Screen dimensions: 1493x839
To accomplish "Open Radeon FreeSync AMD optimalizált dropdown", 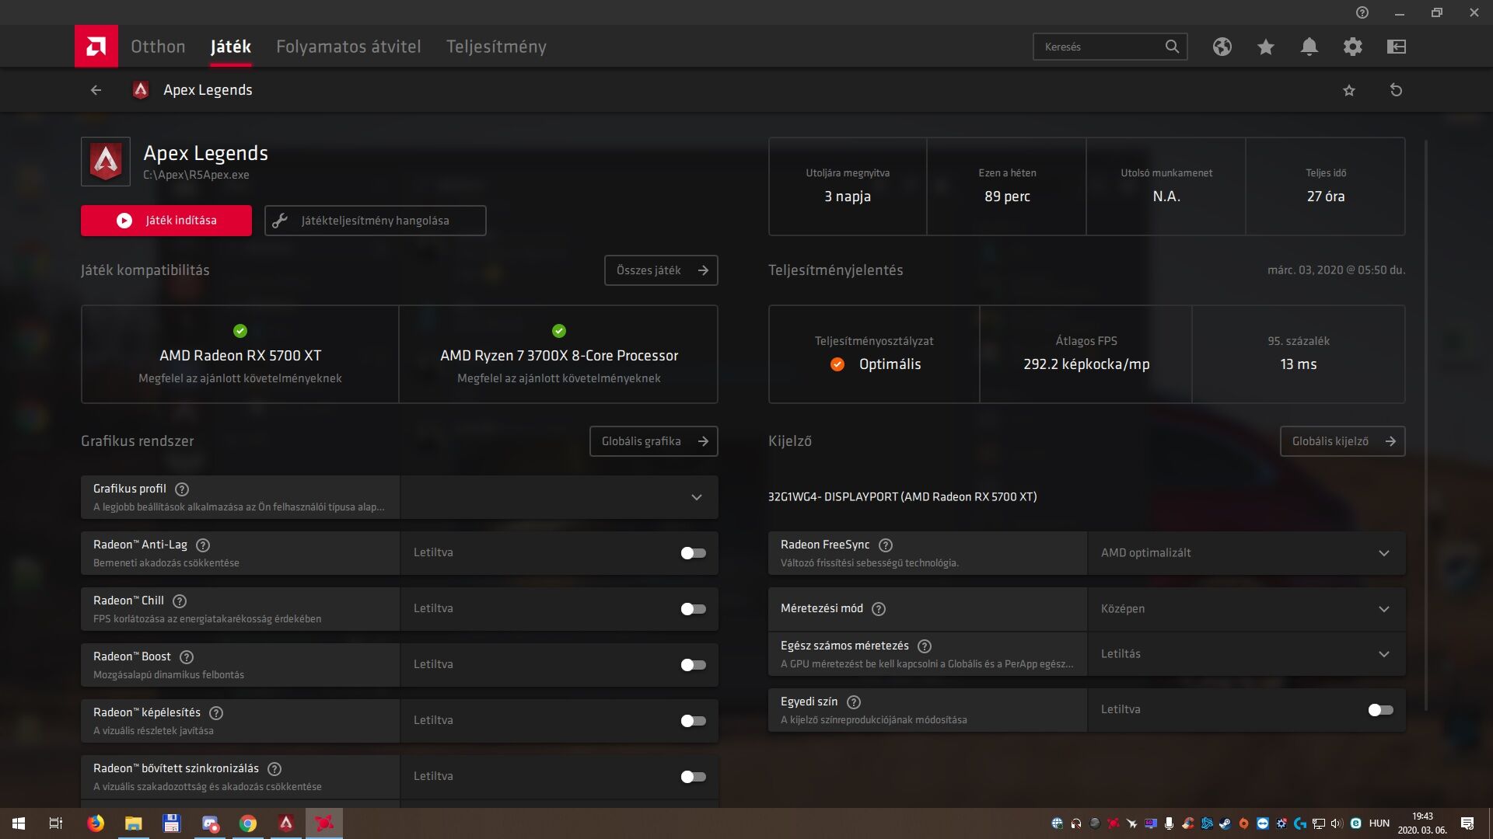I will click(1246, 553).
